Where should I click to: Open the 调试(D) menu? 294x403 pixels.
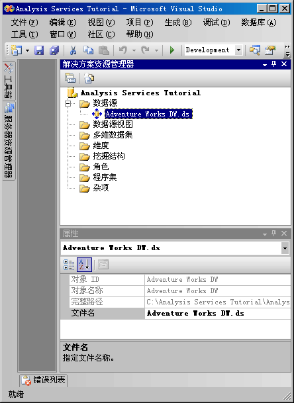pyautogui.click(x=217, y=22)
